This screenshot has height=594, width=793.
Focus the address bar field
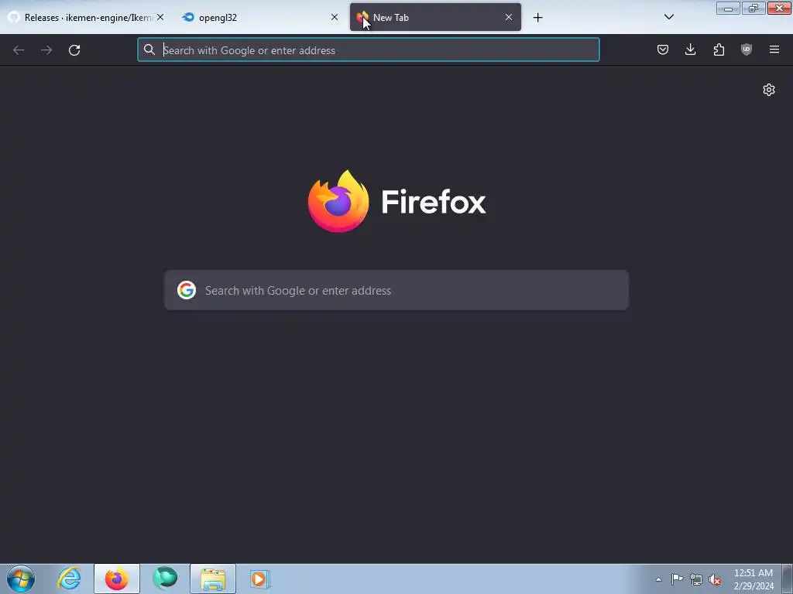click(368, 49)
